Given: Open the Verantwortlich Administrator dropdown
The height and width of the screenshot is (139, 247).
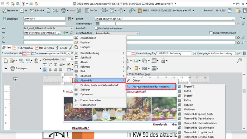Looking at the screenshot, I should 138,33.
